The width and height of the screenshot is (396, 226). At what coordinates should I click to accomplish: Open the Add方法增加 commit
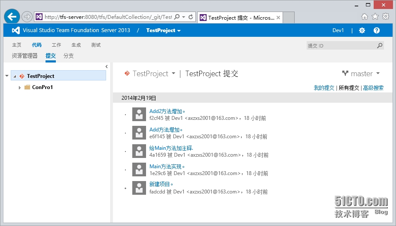[166, 130]
